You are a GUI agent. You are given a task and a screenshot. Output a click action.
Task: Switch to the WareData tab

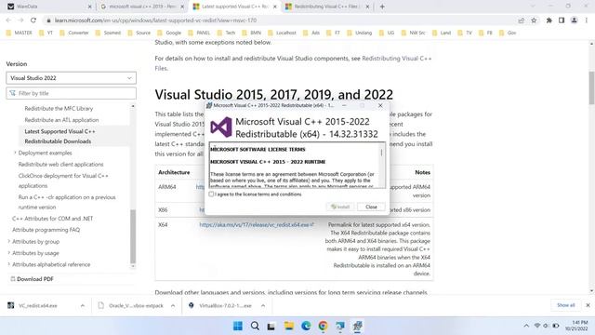click(49, 7)
